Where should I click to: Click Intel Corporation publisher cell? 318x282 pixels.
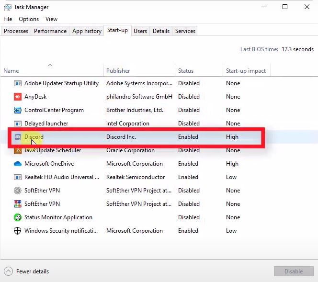click(x=128, y=124)
